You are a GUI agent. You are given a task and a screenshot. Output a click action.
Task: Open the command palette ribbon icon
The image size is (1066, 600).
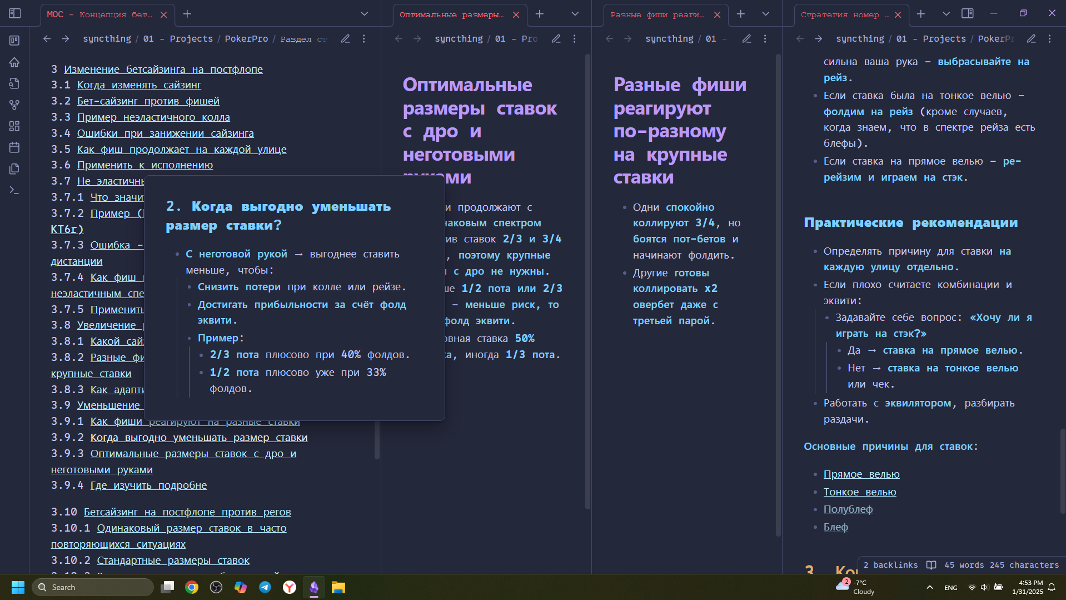coord(14,190)
